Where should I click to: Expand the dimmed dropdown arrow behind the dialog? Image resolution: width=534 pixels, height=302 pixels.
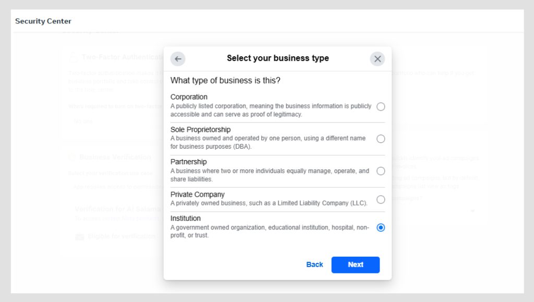[472, 211]
